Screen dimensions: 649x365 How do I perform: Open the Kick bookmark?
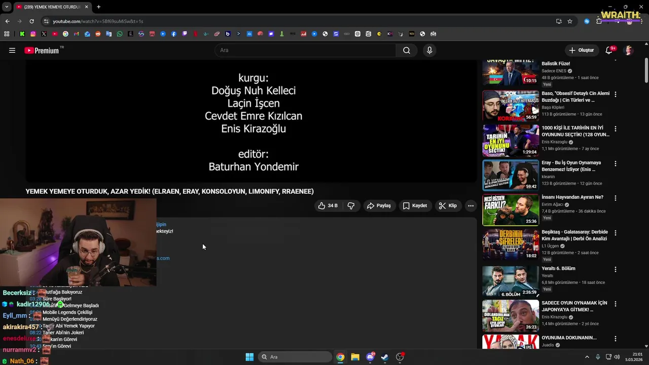22,34
